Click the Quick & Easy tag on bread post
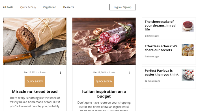The width and height of the screenshot is (198, 111). 35,81
